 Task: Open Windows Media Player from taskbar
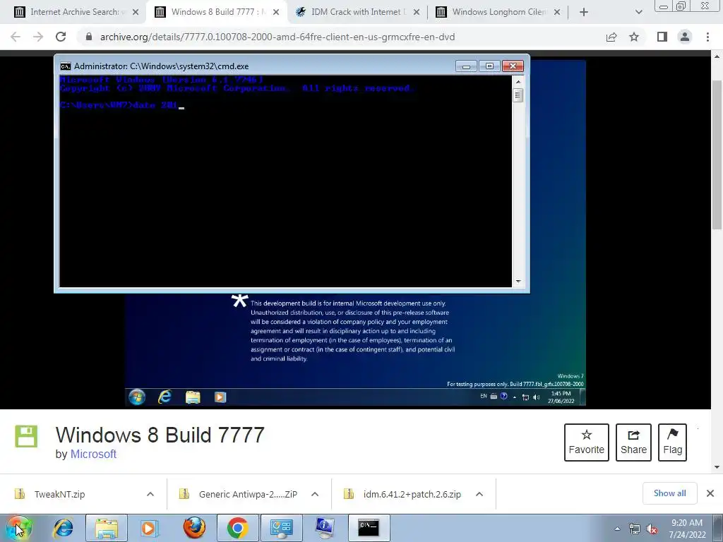click(148, 528)
